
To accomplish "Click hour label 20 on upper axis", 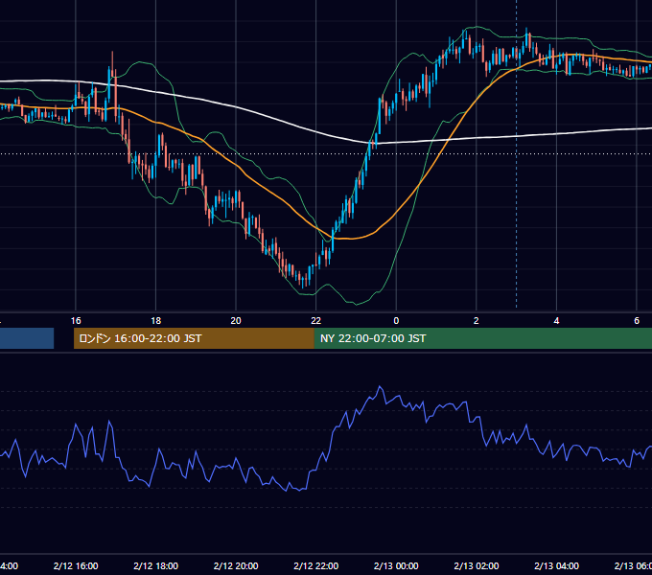I will 236,321.
